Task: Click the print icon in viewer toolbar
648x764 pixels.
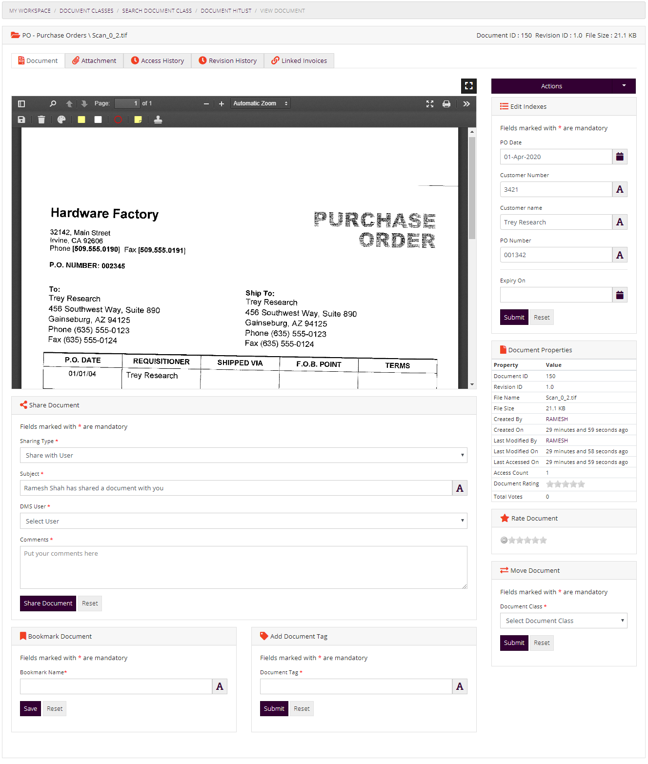Action: (x=446, y=103)
